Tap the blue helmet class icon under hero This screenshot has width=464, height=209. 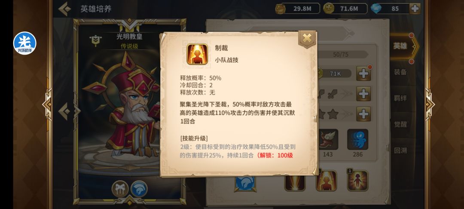click(139, 189)
